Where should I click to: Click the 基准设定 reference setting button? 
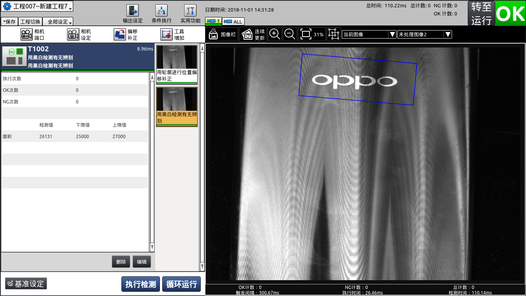(26, 284)
